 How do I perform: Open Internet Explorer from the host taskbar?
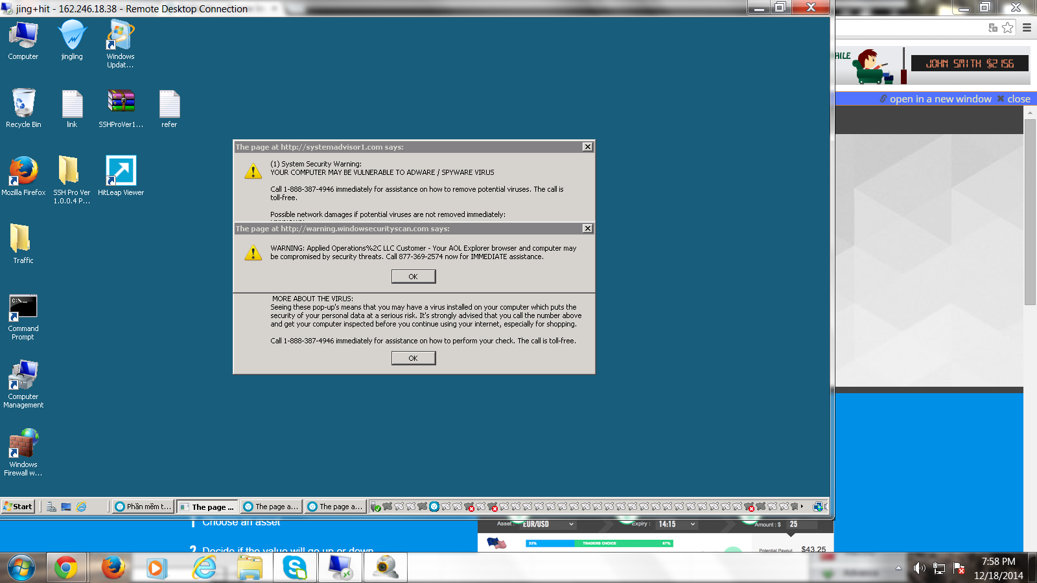click(205, 568)
